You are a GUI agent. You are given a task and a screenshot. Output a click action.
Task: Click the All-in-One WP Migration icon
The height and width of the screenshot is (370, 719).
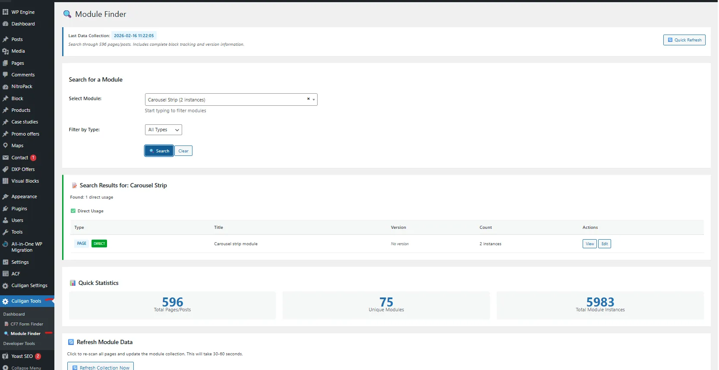click(5, 244)
